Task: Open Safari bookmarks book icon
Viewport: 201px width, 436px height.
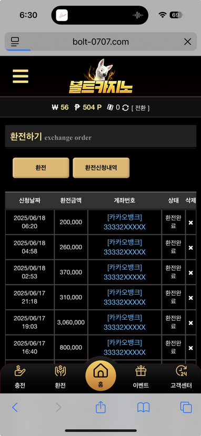Action: (x=144, y=408)
